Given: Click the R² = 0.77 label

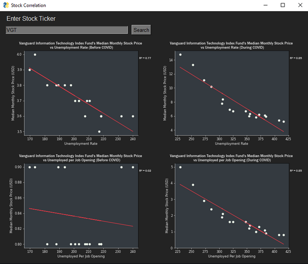Looking at the screenshot, I should pyautogui.click(x=145, y=58).
